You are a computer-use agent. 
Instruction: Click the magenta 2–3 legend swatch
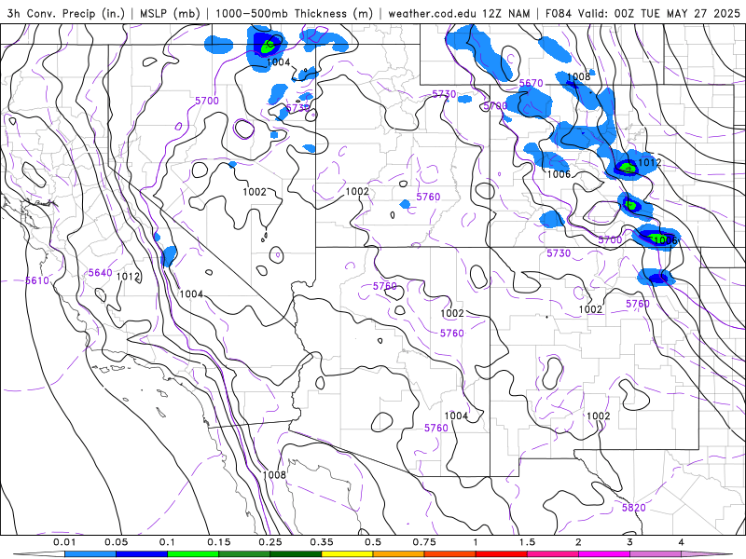coord(604,553)
